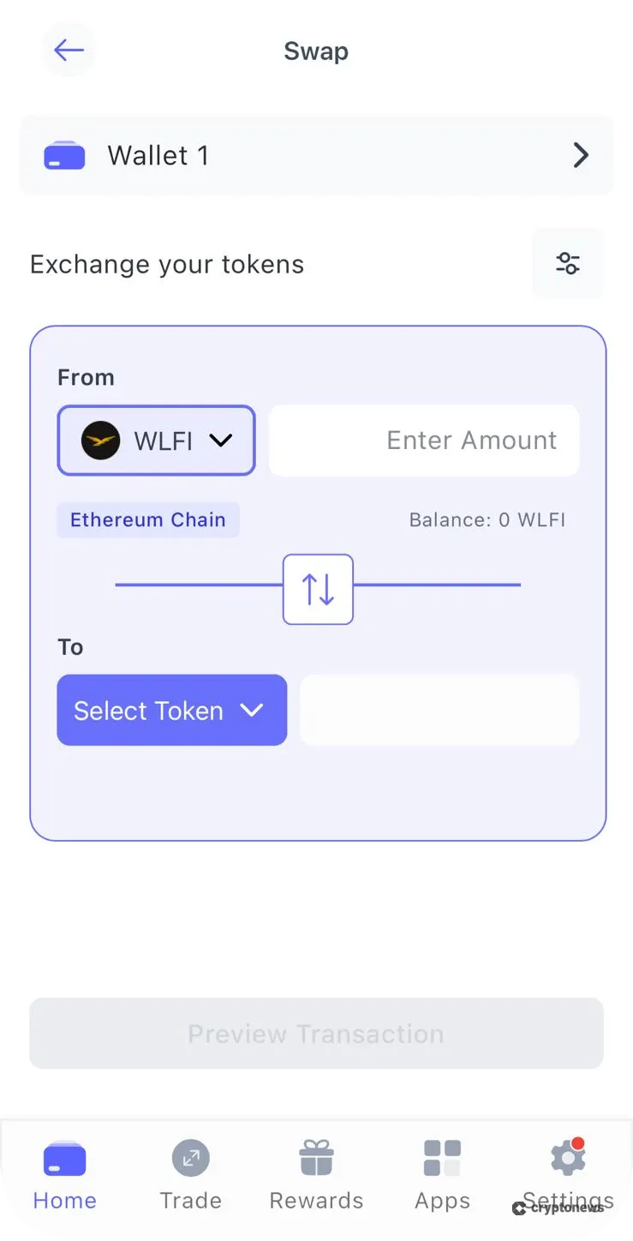
Task: Tap the wallet card icon beside Wallet 1
Action: (x=64, y=156)
